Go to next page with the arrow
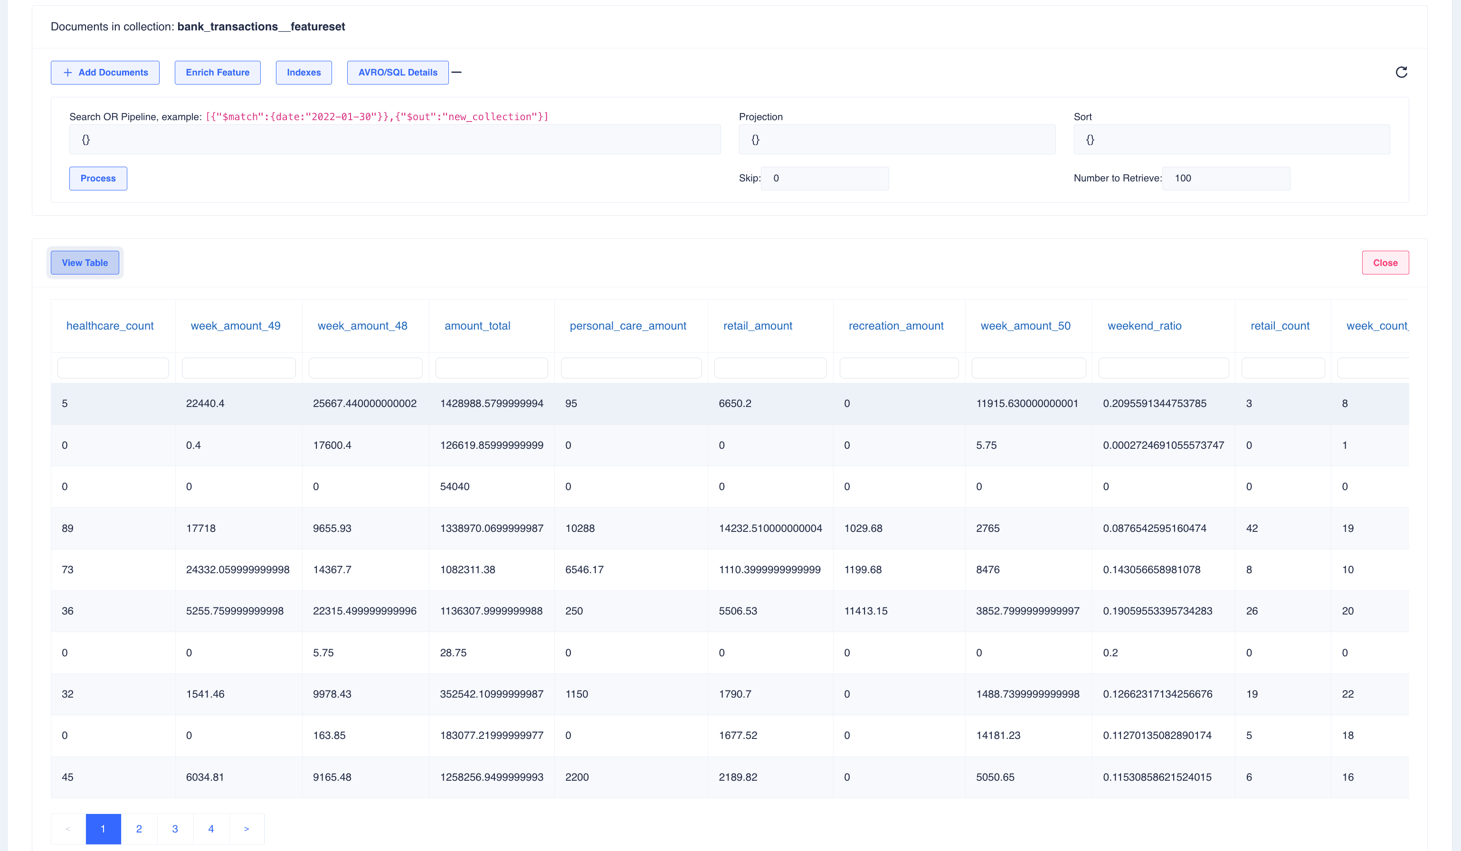Image resolution: width=1461 pixels, height=851 pixels. pyautogui.click(x=247, y=829)
